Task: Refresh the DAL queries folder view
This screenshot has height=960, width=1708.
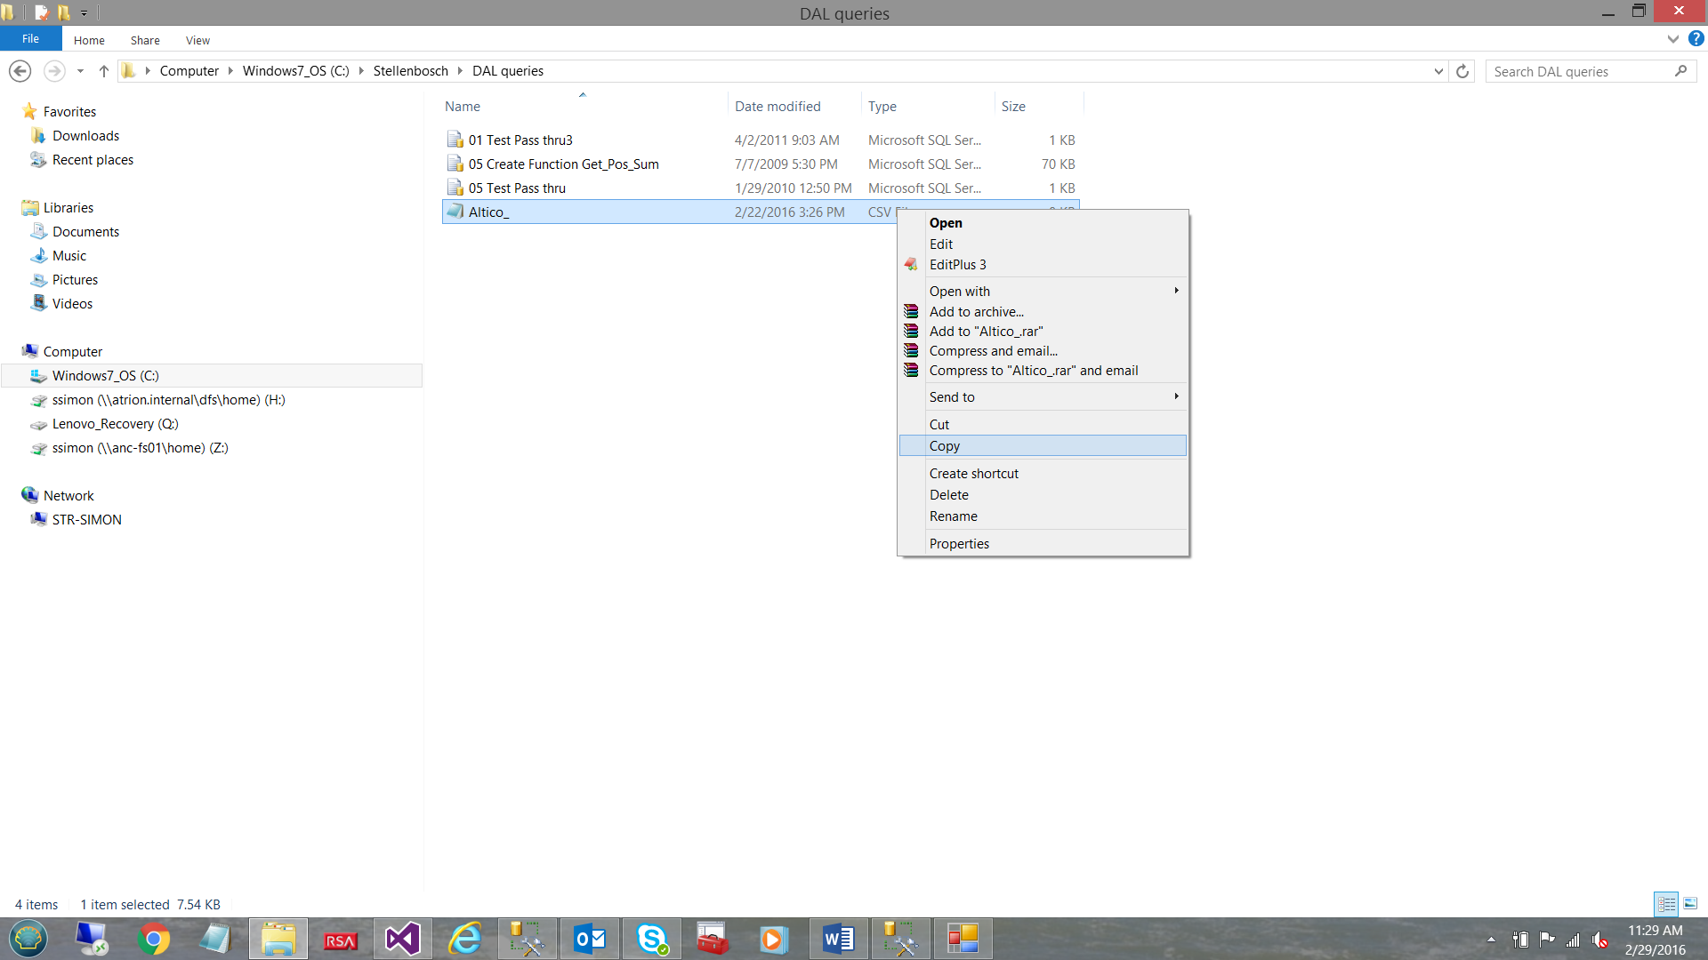Action: click(1462, 70)
